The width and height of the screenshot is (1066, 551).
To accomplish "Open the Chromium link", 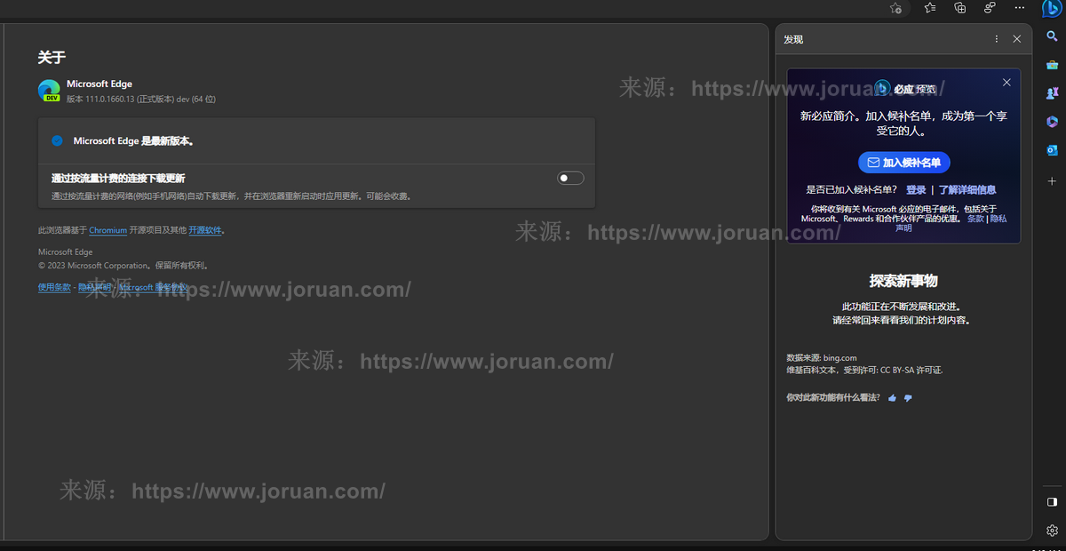I will click(107, 230).
